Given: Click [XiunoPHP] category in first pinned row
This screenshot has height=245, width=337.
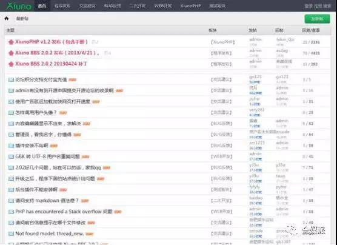Looking at the screenshot, I should point(223,42).
